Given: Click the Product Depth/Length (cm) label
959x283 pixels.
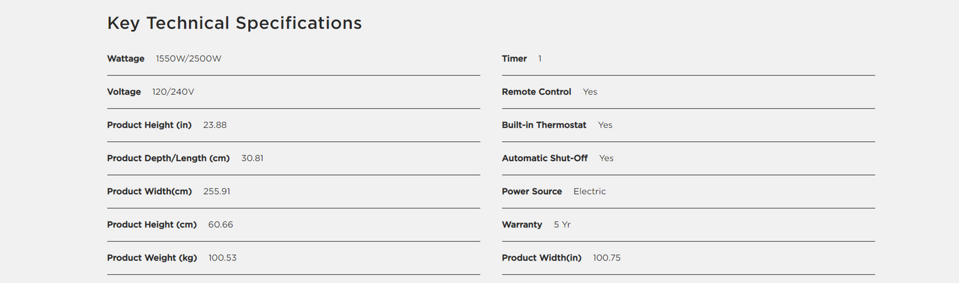Looking at the screenshot, I should coord(169,158).
